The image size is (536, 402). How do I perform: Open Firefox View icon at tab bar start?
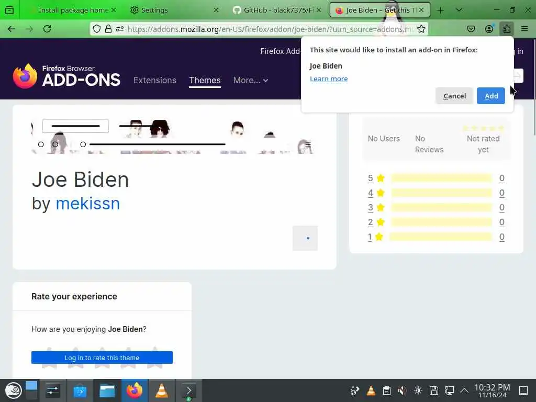click(x=9, y=10)
